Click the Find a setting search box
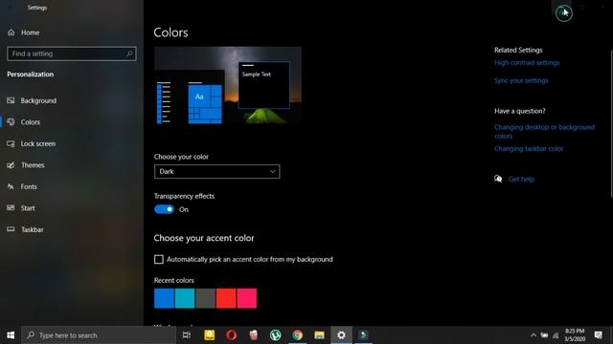 point(72,54)
